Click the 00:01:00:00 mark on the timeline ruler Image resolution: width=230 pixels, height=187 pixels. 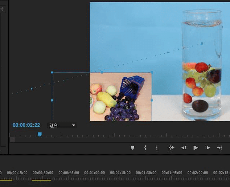tap(94, 172)
